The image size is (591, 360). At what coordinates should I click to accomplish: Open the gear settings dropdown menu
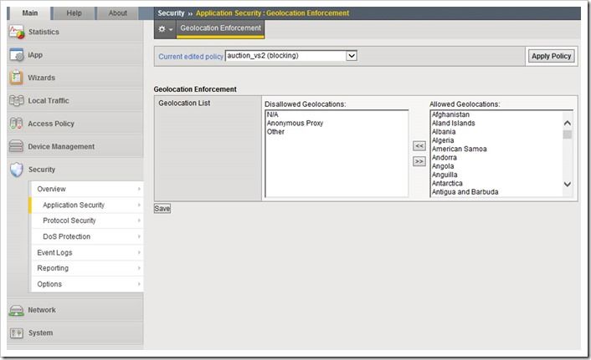[x=165, y=29]
